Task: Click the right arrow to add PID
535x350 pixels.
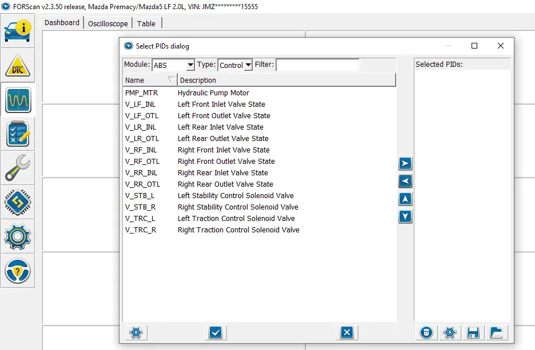Action: [x=405, y=164]
